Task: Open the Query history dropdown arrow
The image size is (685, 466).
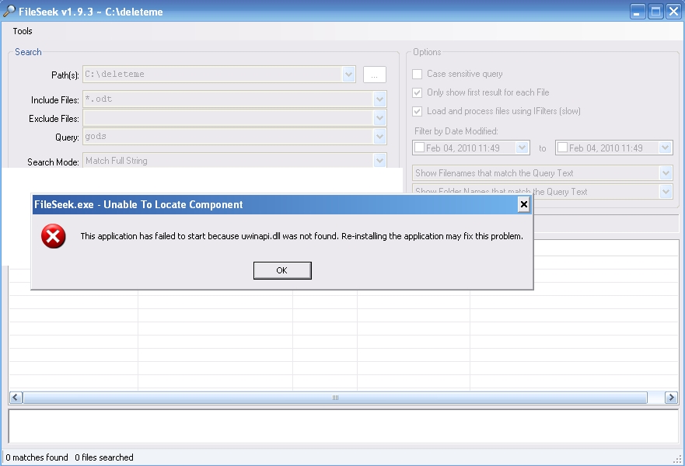Action: (379, 137)
